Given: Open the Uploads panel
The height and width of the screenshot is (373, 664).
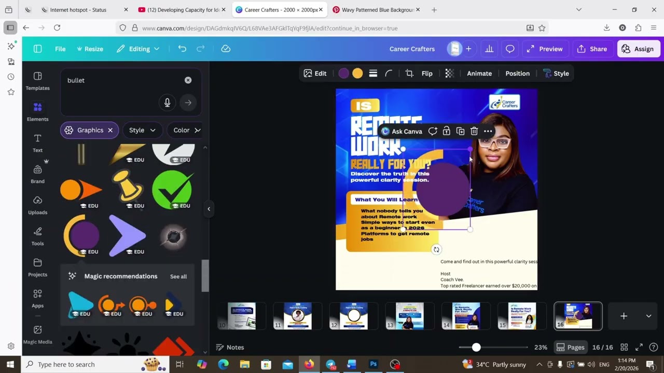Looking at the screenshot, I should point(37,205).
